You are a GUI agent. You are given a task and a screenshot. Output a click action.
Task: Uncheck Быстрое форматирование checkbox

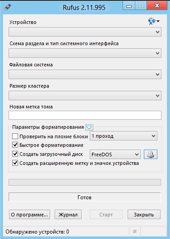pos(15,145)
